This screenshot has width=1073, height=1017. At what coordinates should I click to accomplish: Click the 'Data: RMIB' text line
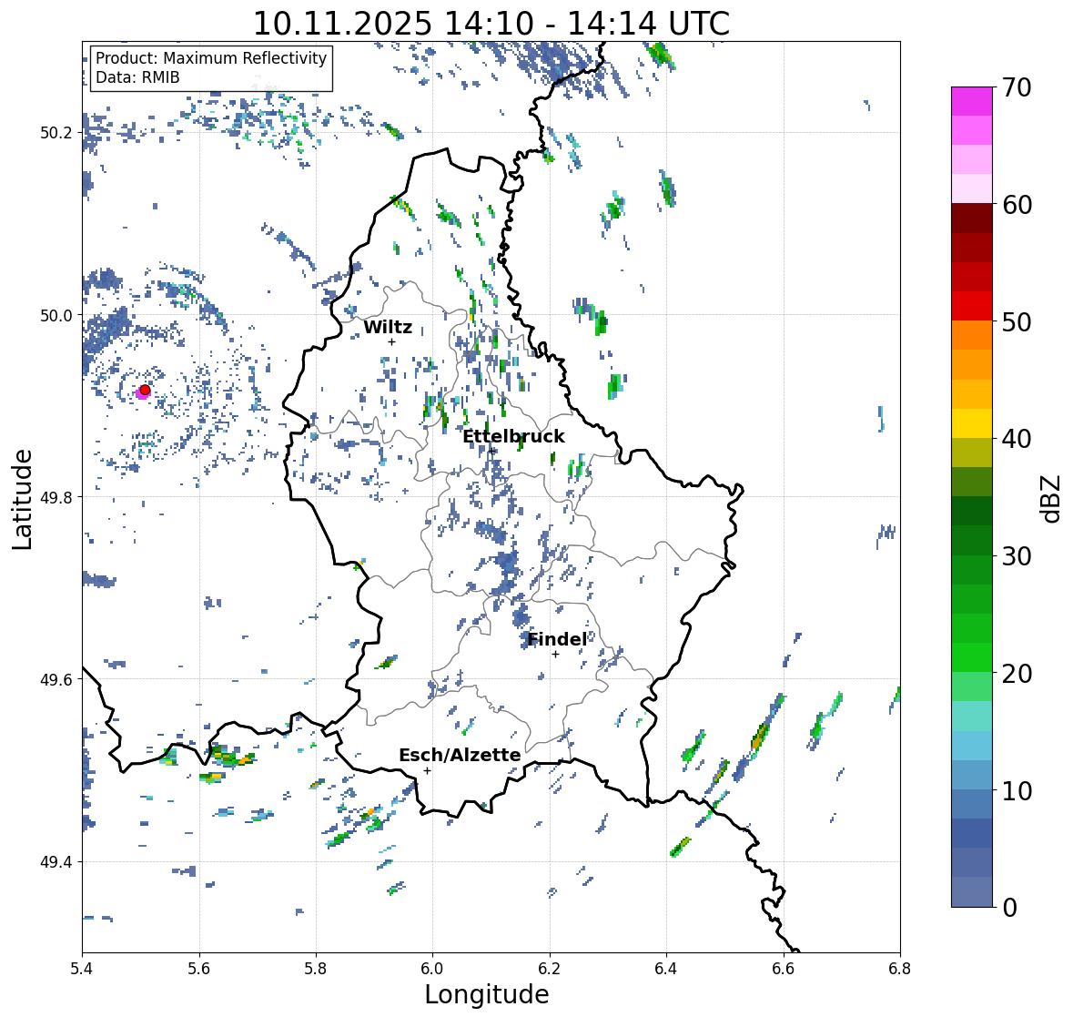pyautogui.click(x=137, y=77)
